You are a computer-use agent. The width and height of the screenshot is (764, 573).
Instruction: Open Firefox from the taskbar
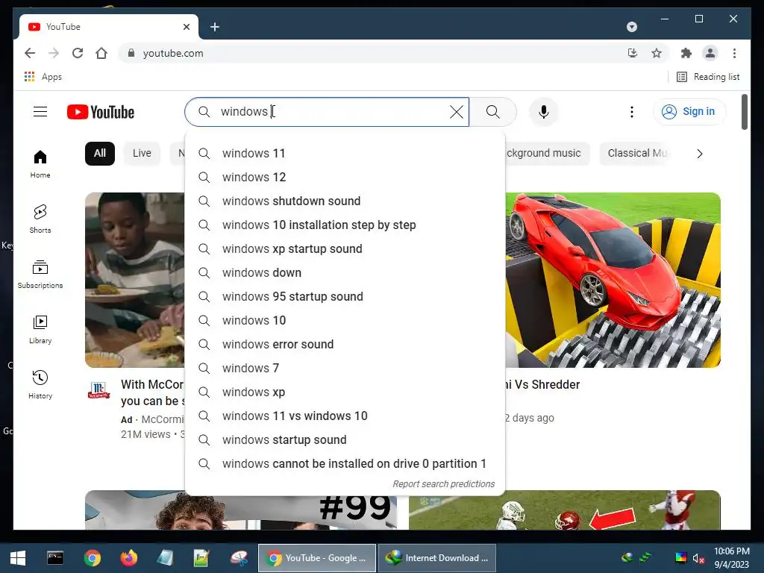[128, 558]
